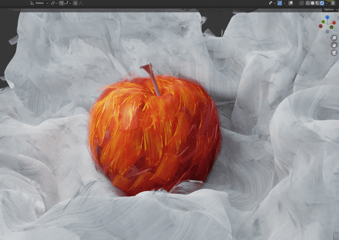Open the snap increment settings dropdown
Screen dimensions: 339x240
(x=67, y=3)
